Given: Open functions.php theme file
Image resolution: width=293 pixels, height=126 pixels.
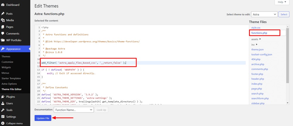Looking at the screenshot, I should 259,33.
